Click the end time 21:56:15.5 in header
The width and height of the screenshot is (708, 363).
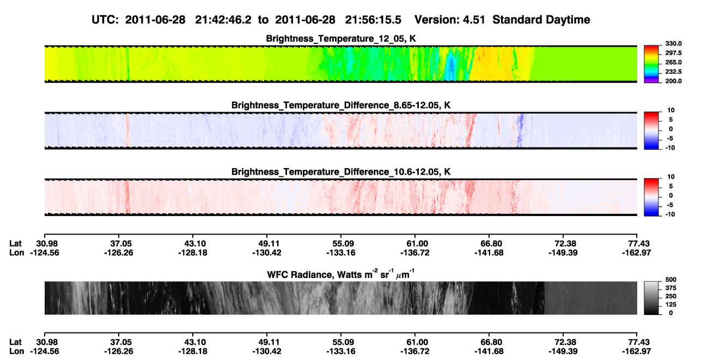pyautogui.click(x=372, y=20)
